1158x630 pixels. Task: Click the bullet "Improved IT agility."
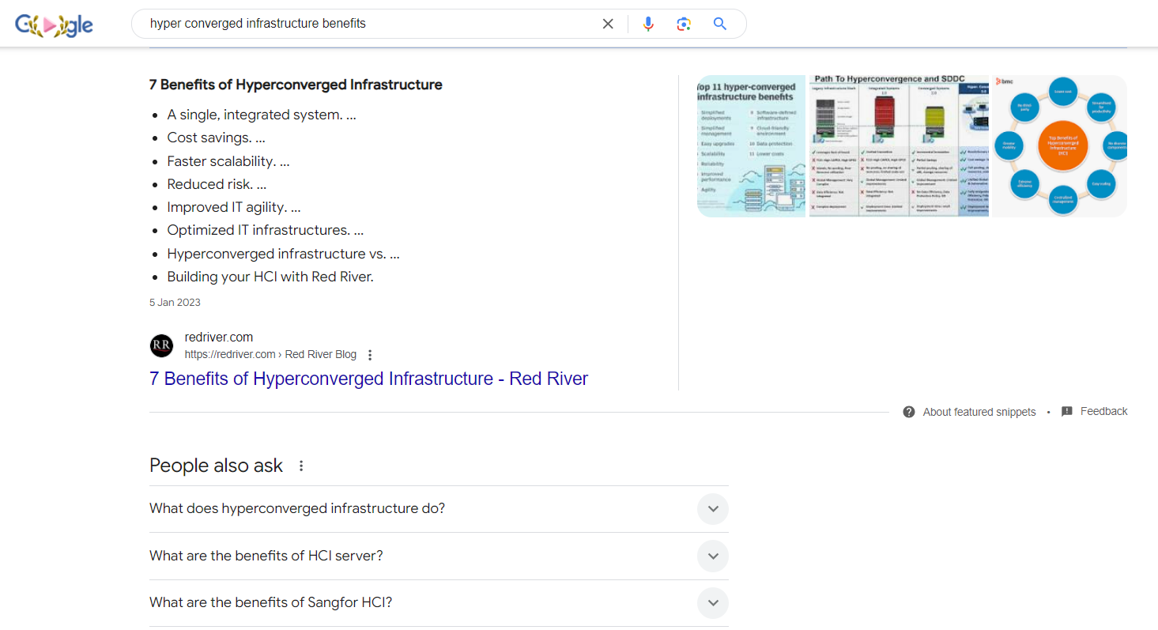[x=234, y=207]
